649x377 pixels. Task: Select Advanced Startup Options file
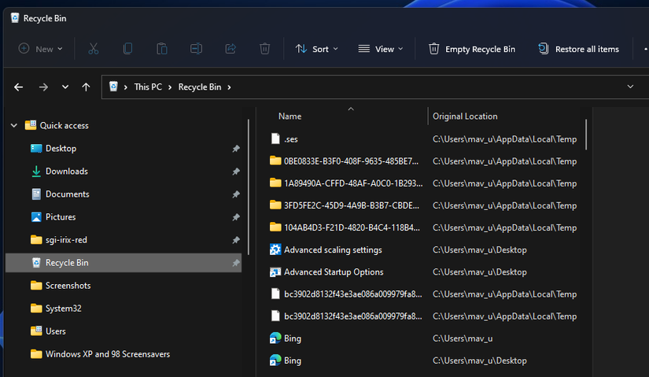[x=334, y=272]
